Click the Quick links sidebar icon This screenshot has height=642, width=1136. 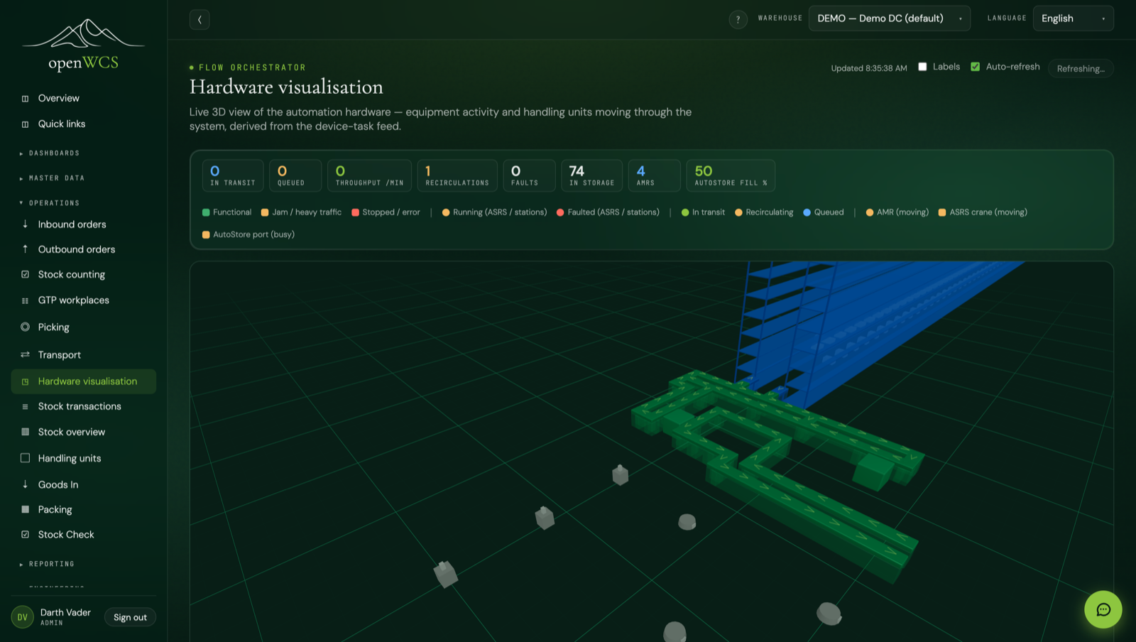25,124
